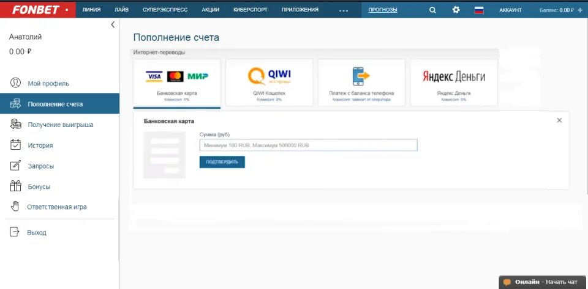Select QIWI Кошелек payment method label
The width and height of the screenshot is (588, 289).
click(x=269, y=93)
